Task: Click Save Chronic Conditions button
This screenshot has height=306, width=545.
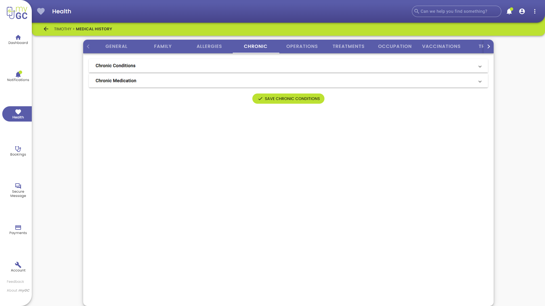Action: point(288,99)
